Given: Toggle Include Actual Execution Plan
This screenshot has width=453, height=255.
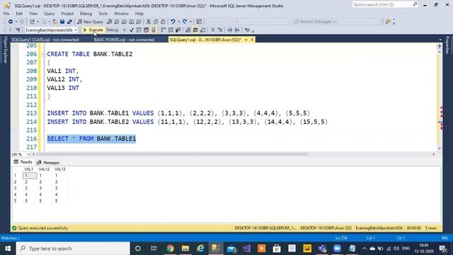Looking at the screenshot, I should coord(164,30).
